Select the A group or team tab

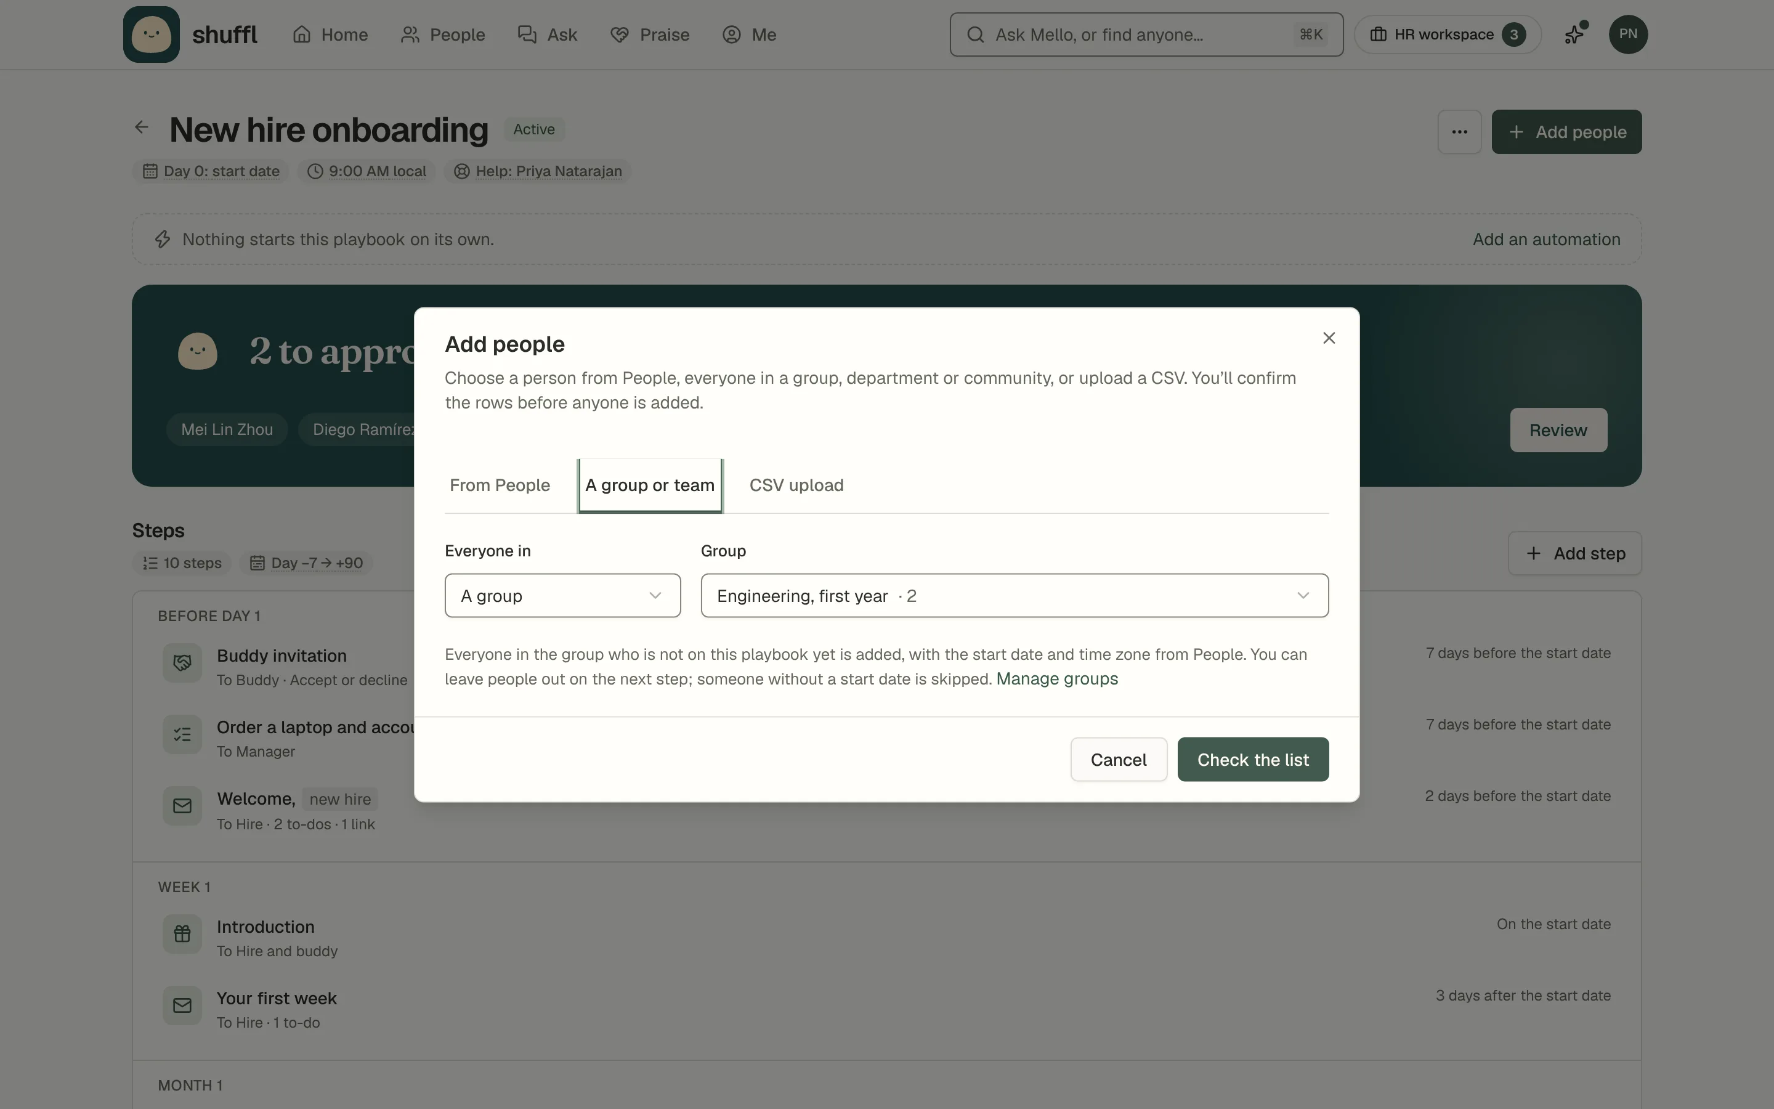(x=650, y=485)
